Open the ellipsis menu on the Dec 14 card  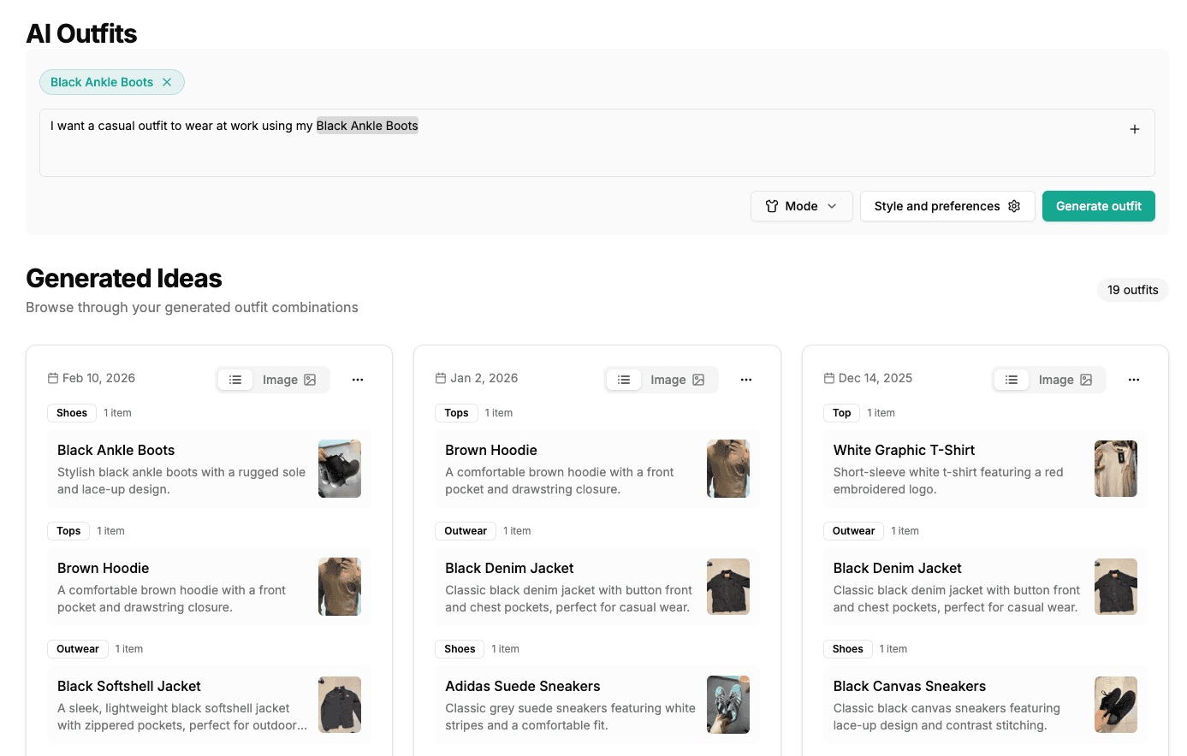point(1134,379)
